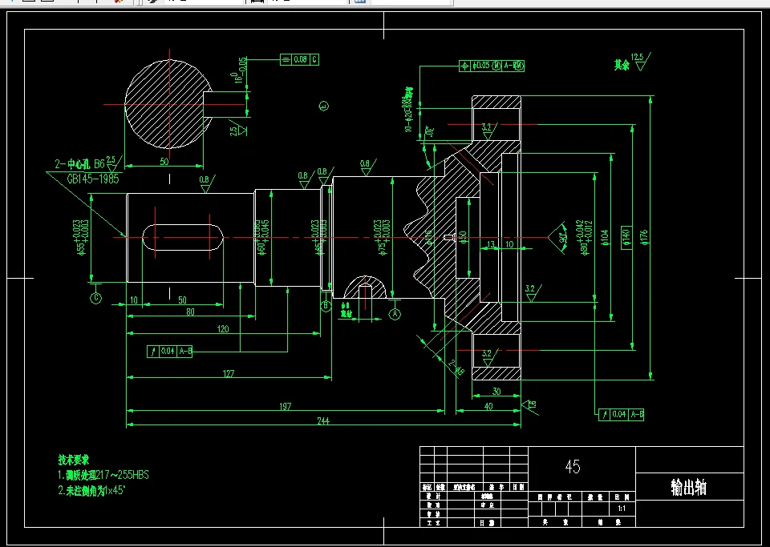
Task: Select the title text 输出轴 in the title block
Action: 688,488
